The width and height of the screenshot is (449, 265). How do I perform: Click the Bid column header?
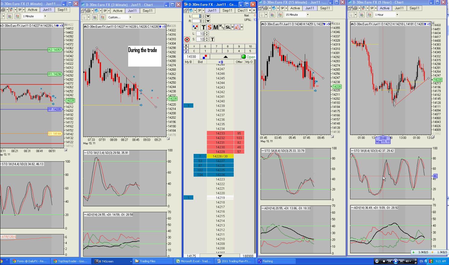click(200, 62)
